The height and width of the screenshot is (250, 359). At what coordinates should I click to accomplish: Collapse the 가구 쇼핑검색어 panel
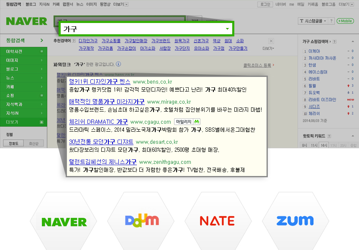(353, 41)
